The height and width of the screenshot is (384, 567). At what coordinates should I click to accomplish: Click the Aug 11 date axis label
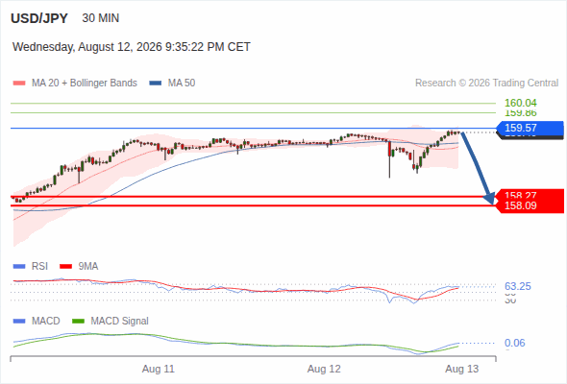[x=158, y=370]
